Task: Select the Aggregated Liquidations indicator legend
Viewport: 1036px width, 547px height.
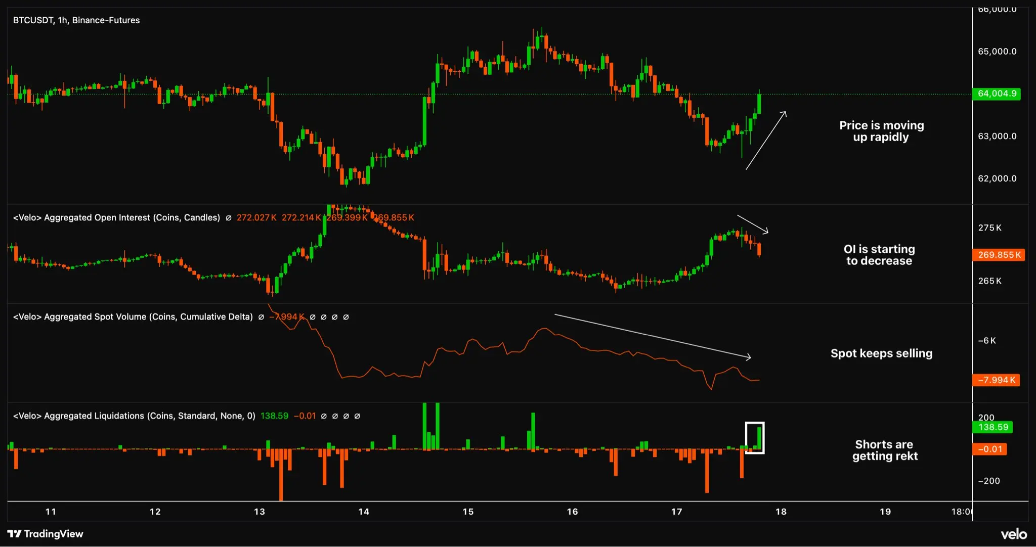Action: point(134,416)
